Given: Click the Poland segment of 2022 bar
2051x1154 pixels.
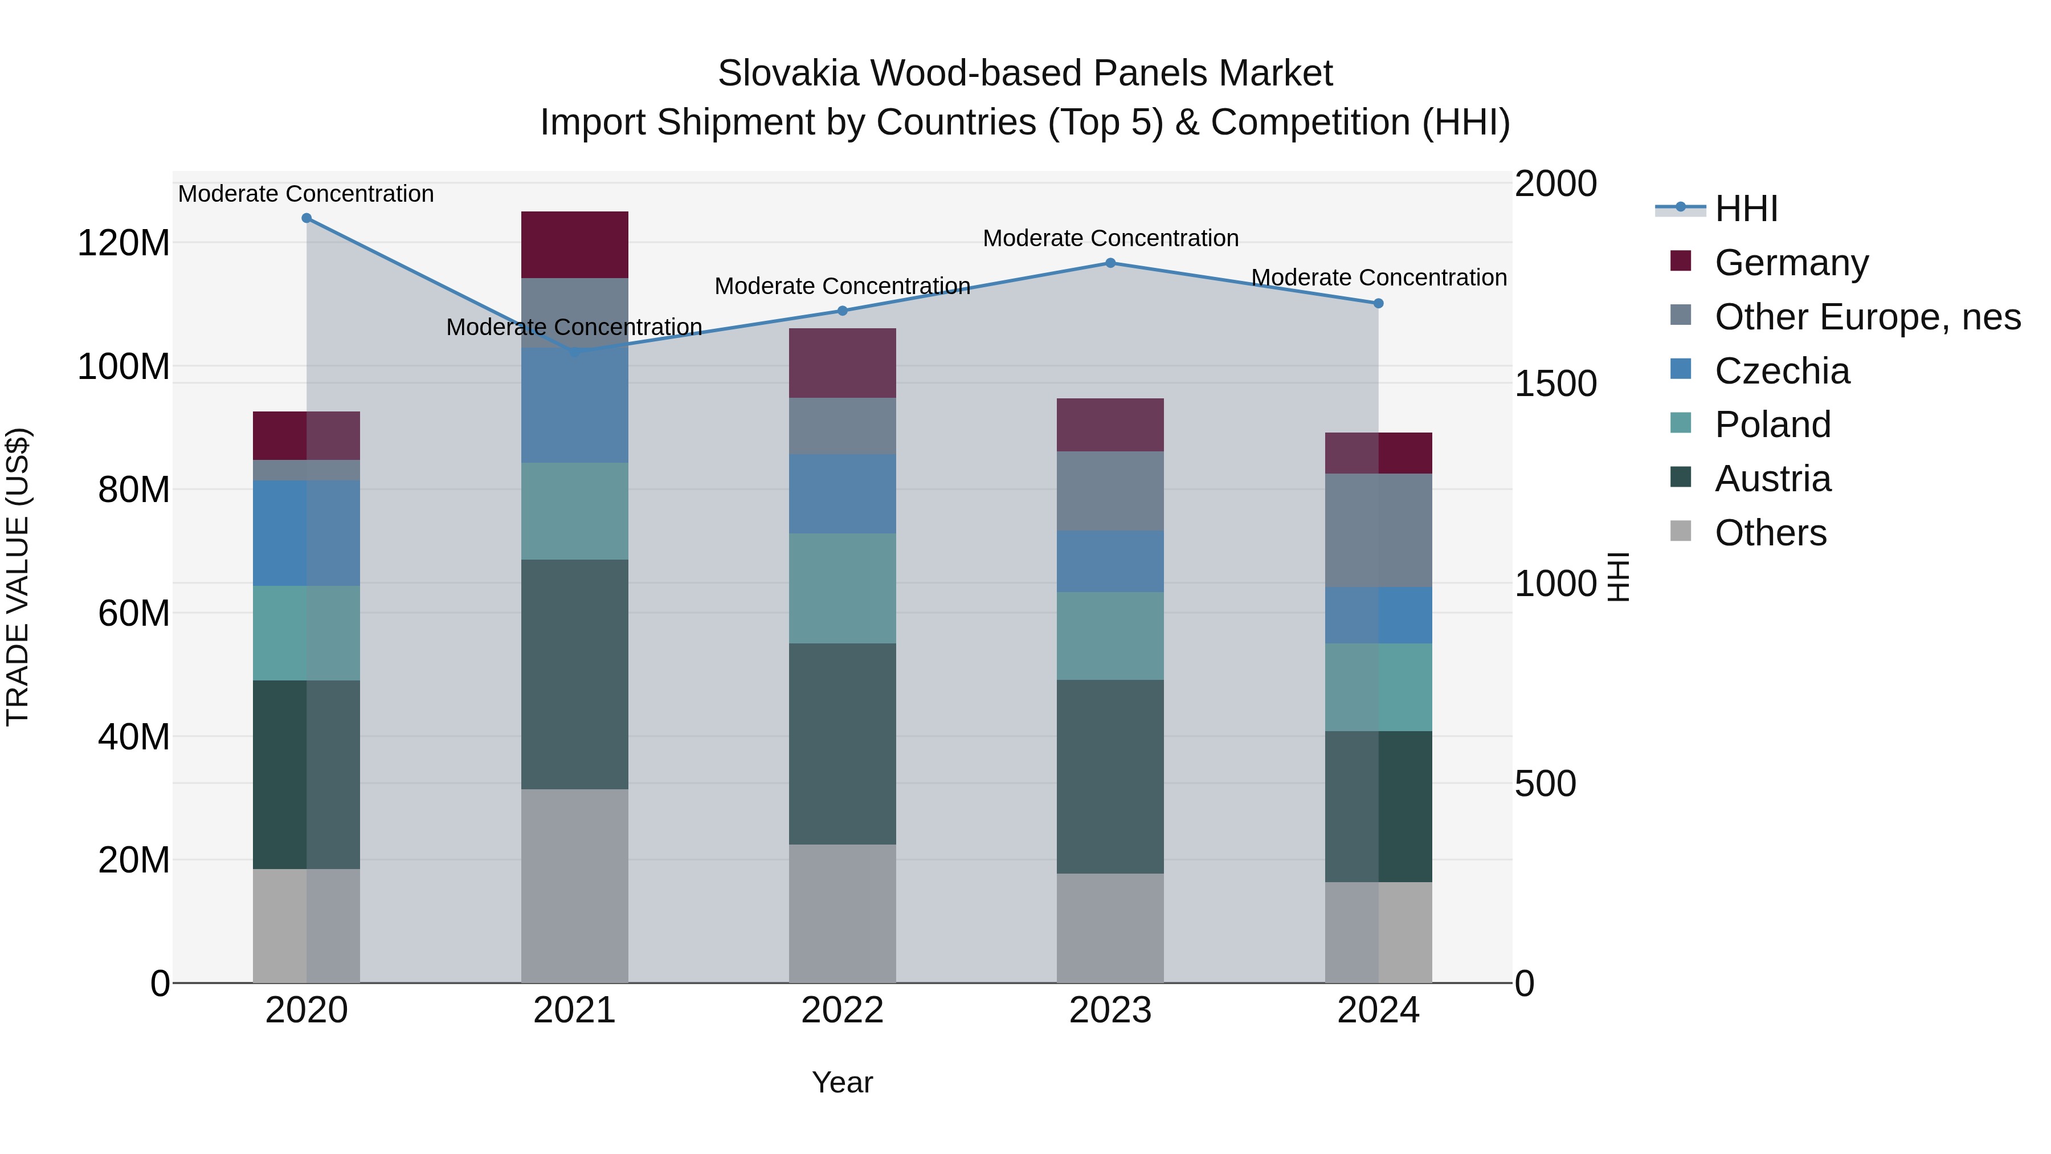Looking at the screenshot, I should tap(843, 589).
